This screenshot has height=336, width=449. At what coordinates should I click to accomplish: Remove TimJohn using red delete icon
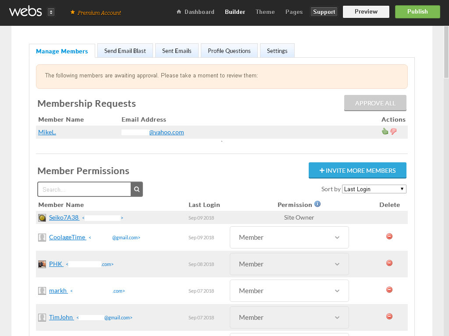(389, 317)
